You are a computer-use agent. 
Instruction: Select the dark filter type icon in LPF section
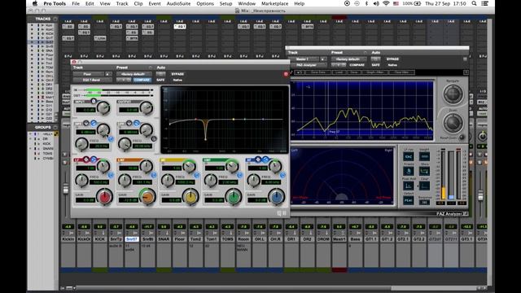[x=129, y=123]
